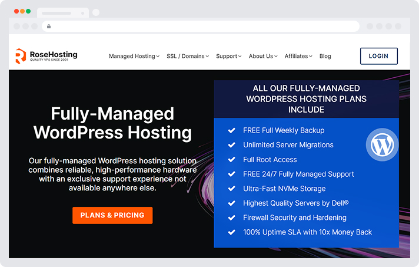Viewport: 419px width, 267px height.
Task: Click the browser address bar field
Action: pos(201,26)
